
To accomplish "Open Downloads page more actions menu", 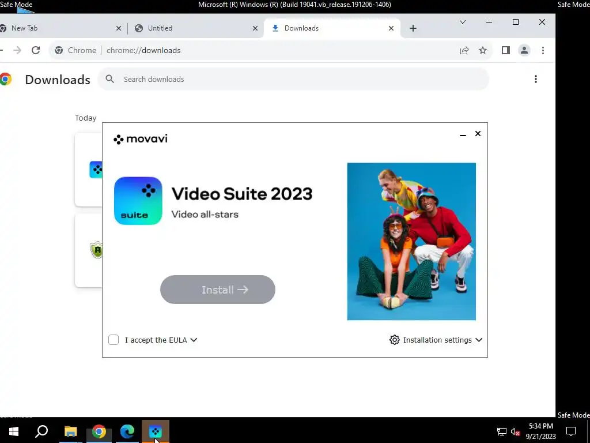I will point(536,79).
